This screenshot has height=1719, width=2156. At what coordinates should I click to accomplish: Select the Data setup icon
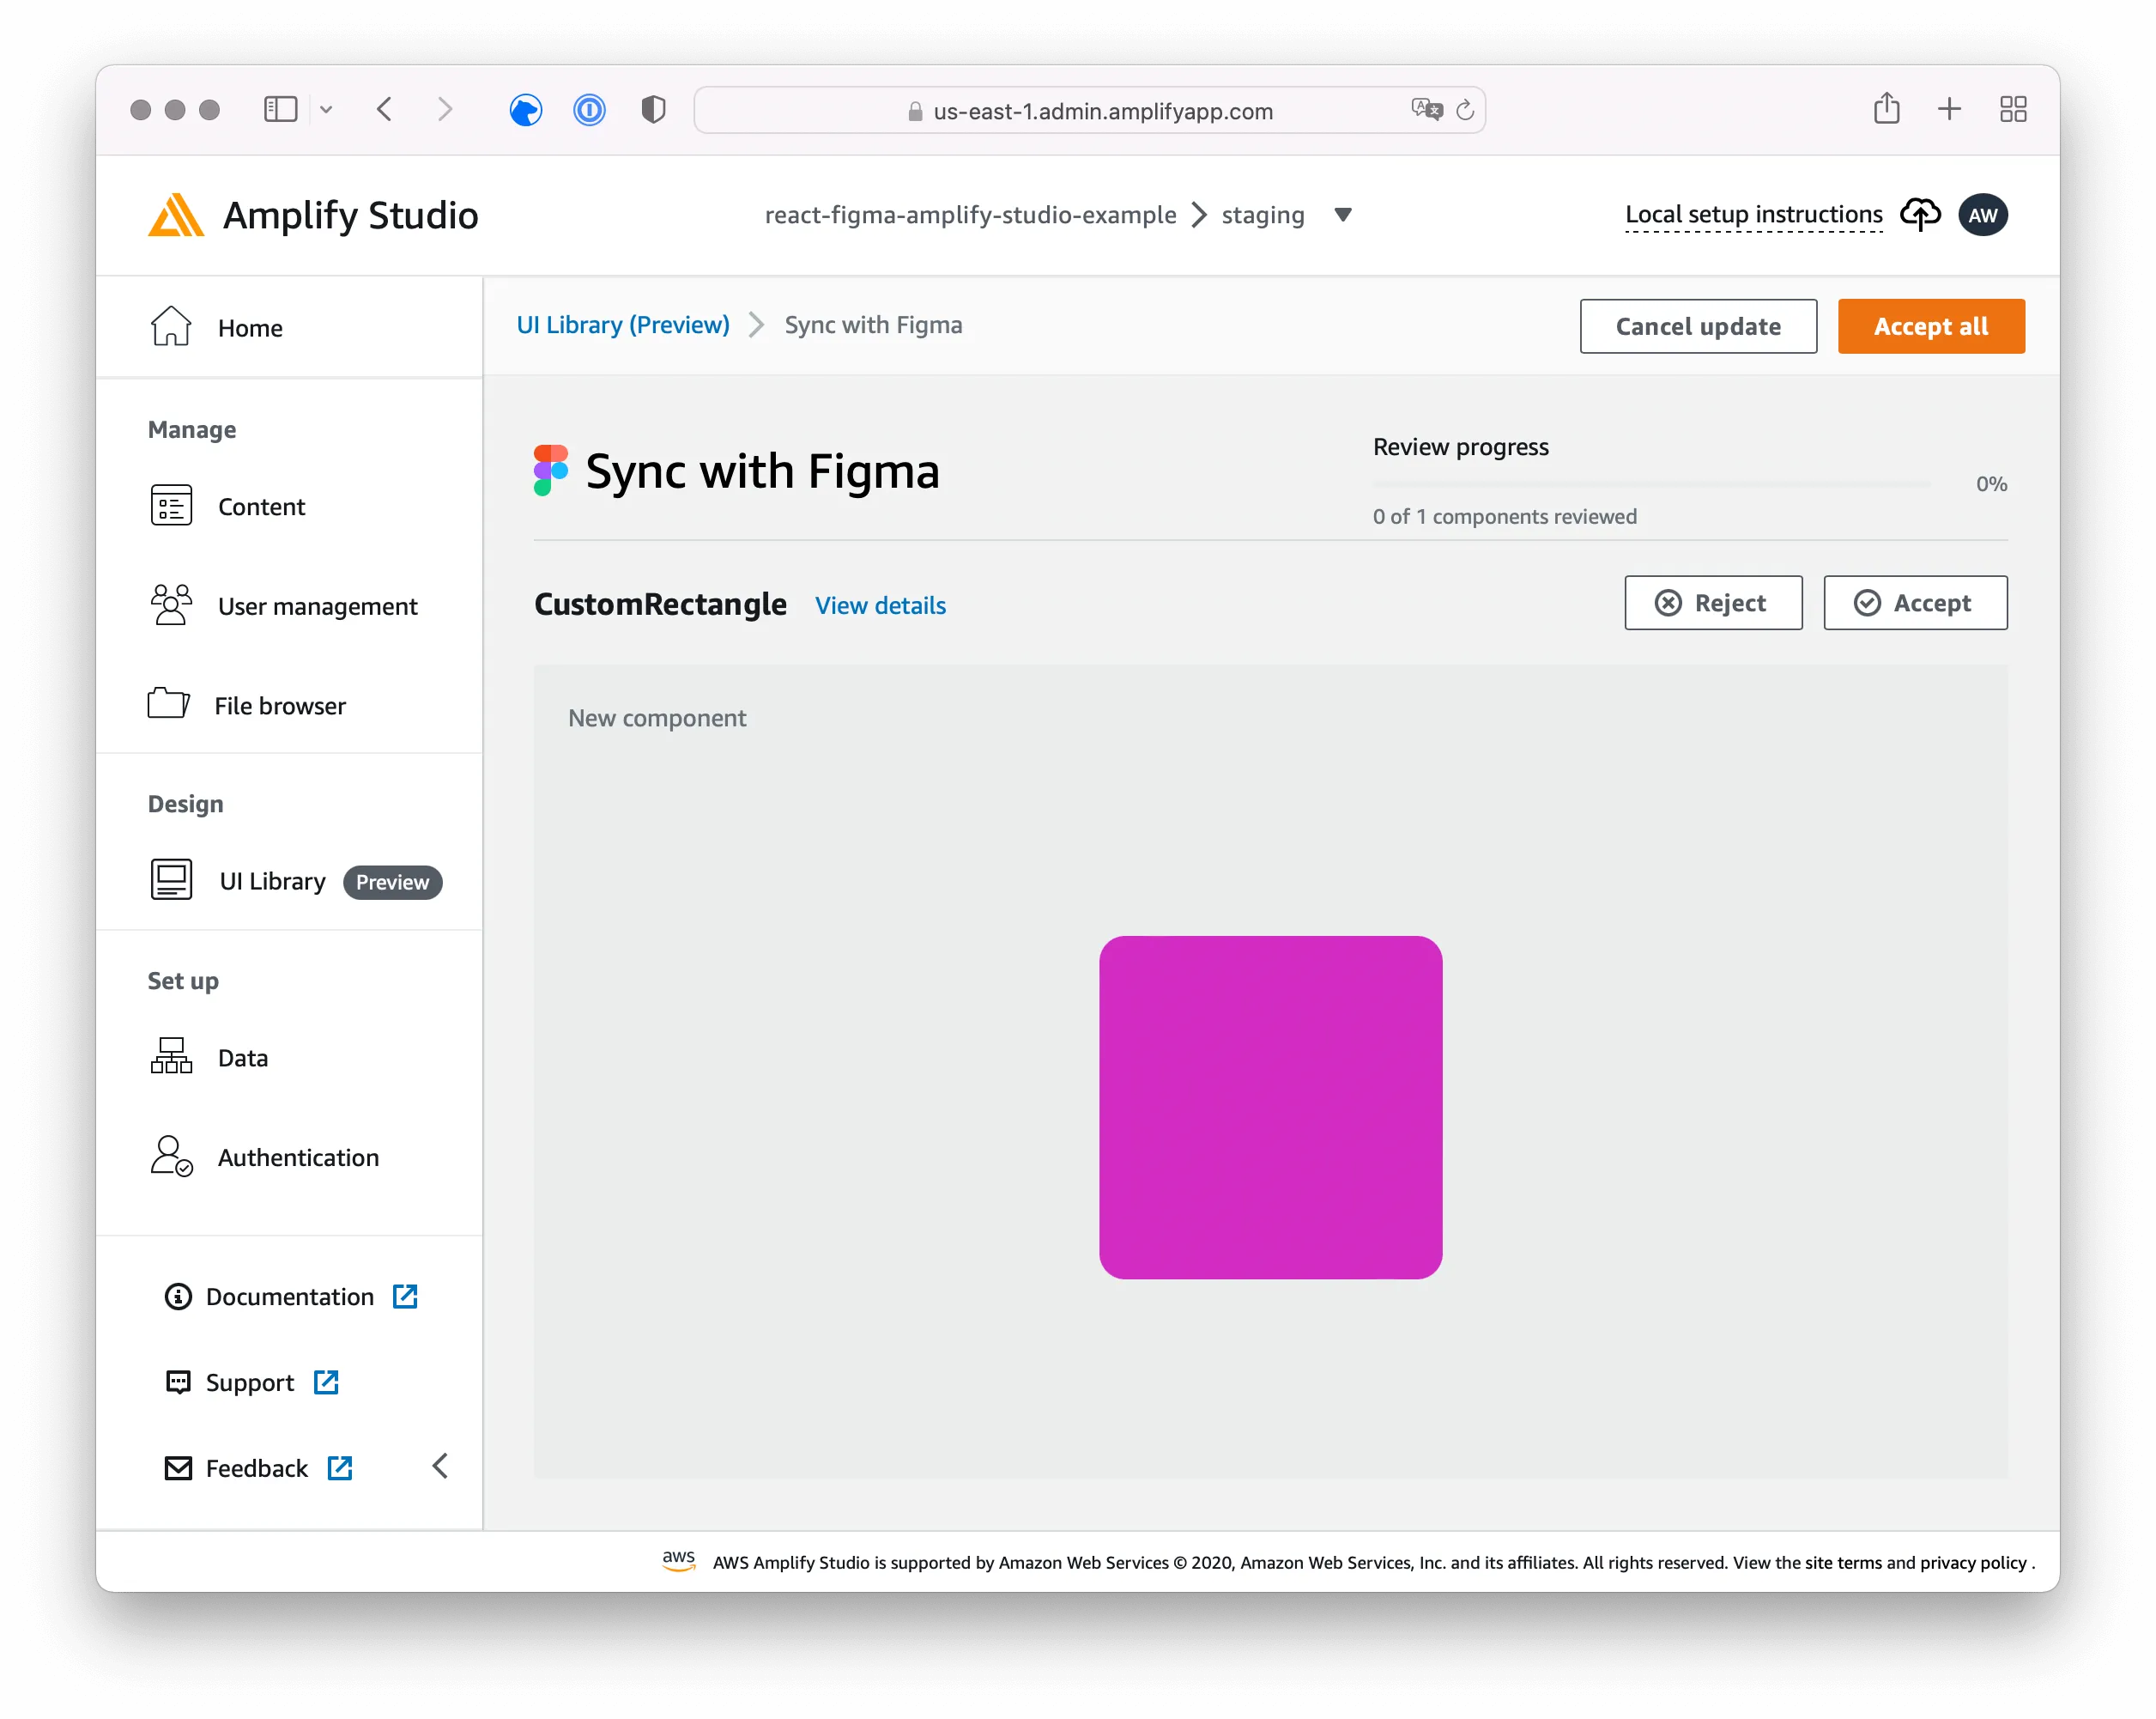pos(170,1057)
